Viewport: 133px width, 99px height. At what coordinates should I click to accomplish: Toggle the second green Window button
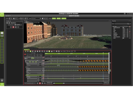59,18
